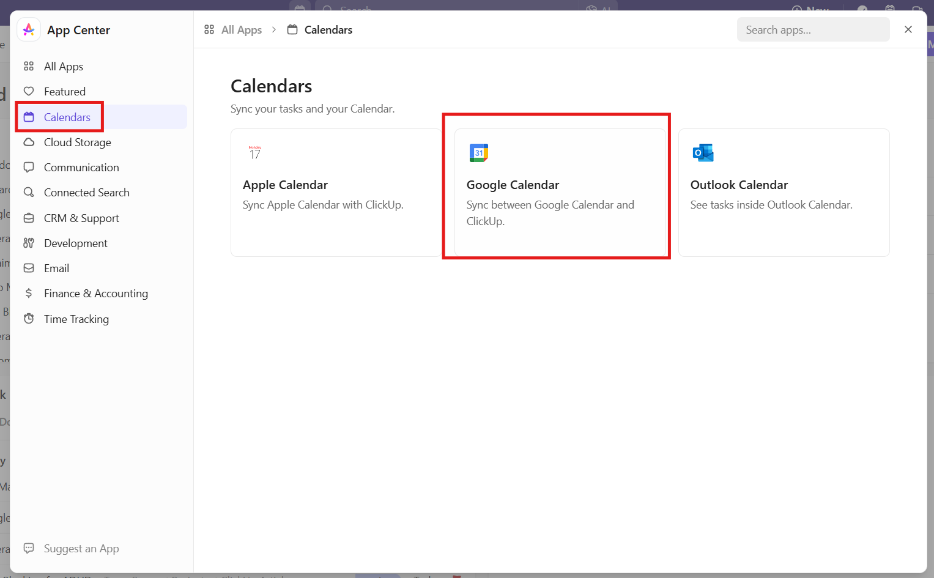Click the Finance & Accounting dollar icon
This screenshot has width=934, height=578.
29,294
